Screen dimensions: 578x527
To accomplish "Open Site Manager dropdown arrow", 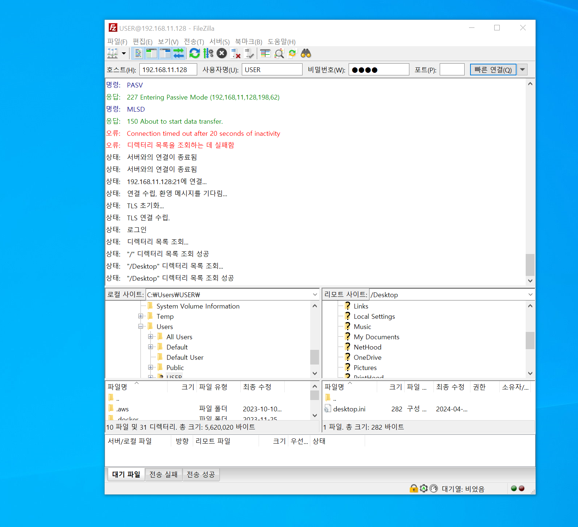I will (124, 53).
